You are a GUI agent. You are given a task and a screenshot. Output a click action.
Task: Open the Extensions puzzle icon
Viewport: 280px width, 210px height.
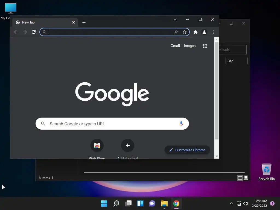pos(195,32)
